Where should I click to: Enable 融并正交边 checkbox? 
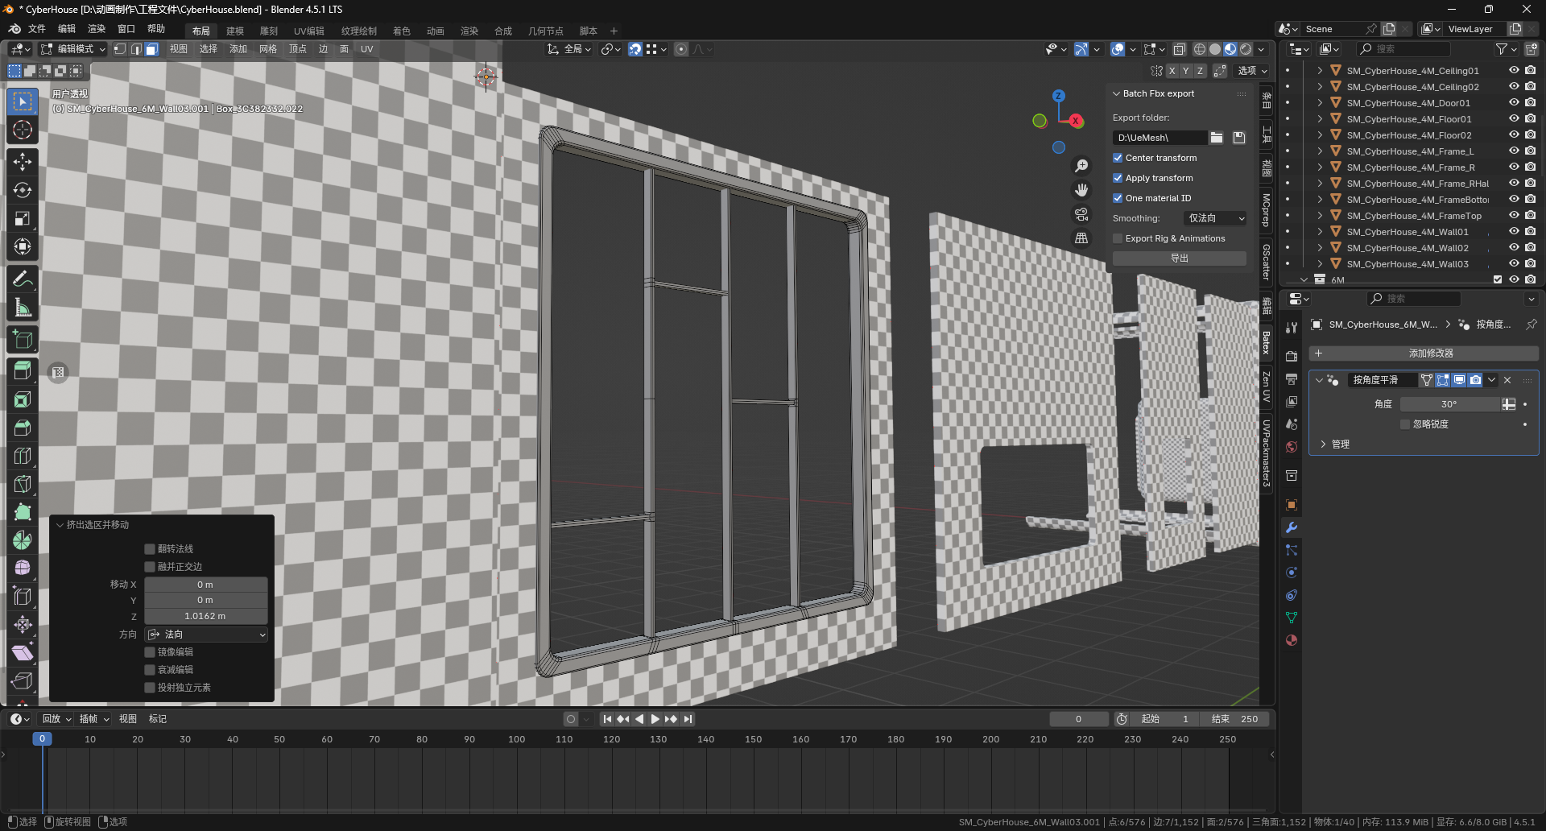point(150,567)
